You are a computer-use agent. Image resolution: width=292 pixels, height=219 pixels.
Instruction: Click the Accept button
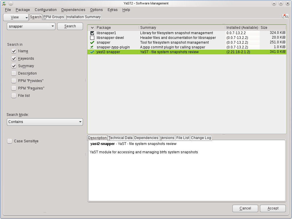[273, 208]
